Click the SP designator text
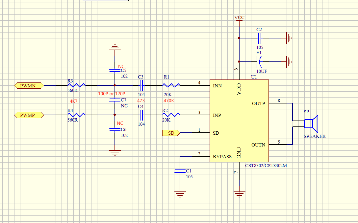Viewport: 358px width, 223px height. click(x=306, y=112)
